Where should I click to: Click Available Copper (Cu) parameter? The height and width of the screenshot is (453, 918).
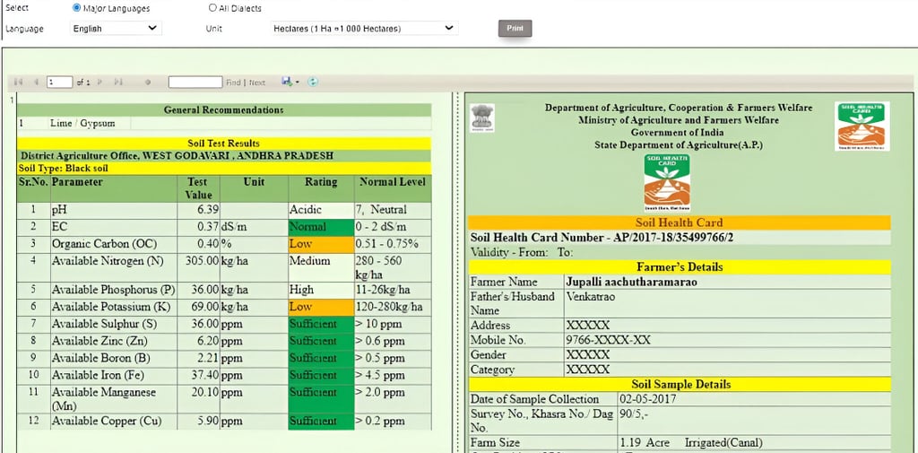tap(106, 422)
